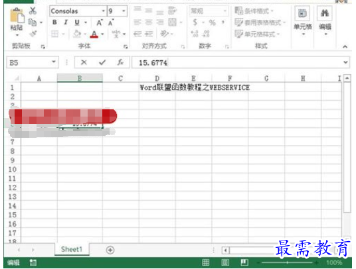Decrease font size with small A
The height and width of the screenshot is (269, 356).
[x=111, y=23]
